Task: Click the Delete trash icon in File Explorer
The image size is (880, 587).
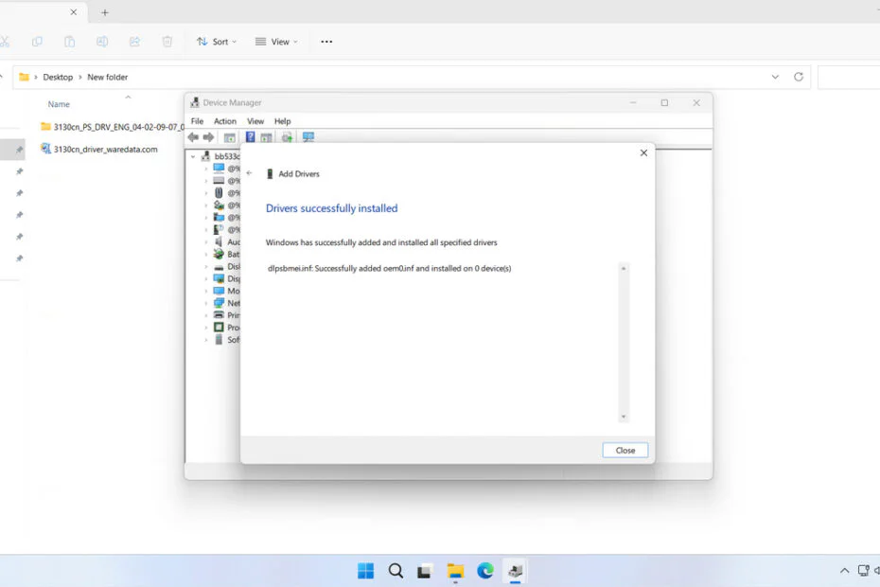Action: click(167, 42)
